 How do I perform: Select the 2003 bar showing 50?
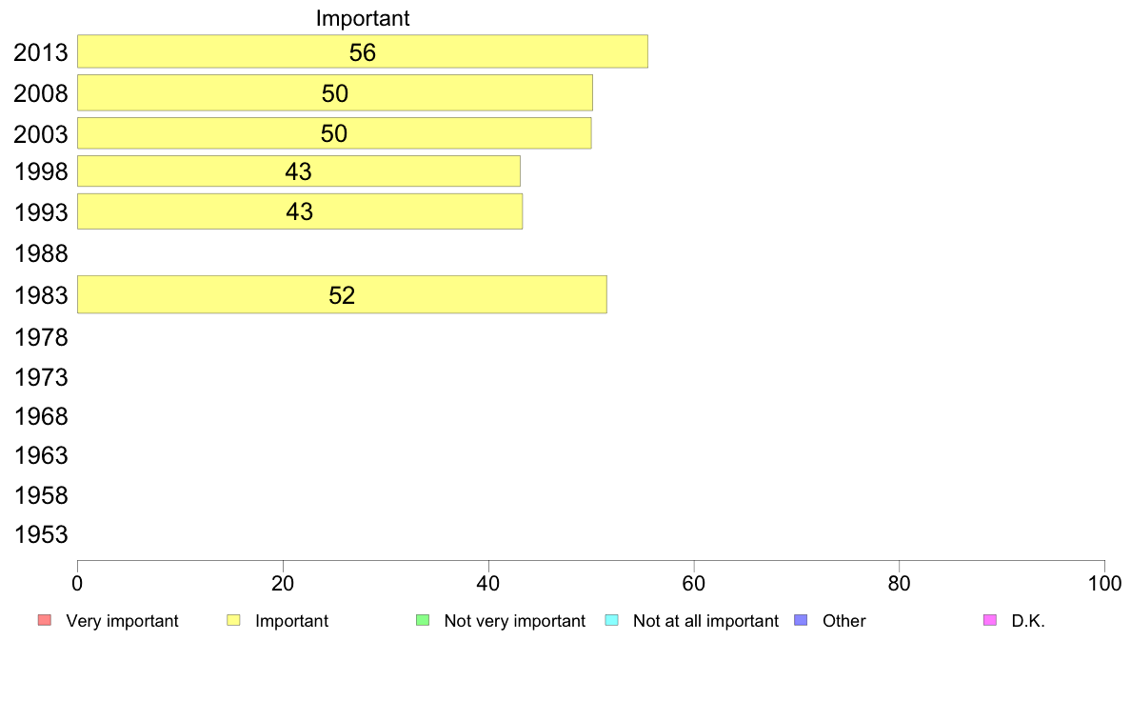click(334, 132)
